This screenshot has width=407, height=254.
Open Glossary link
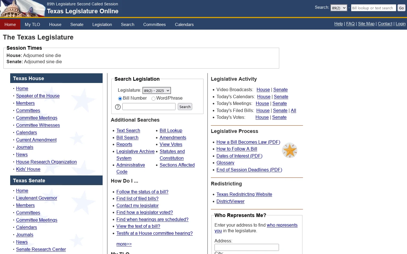coord(225,163)
